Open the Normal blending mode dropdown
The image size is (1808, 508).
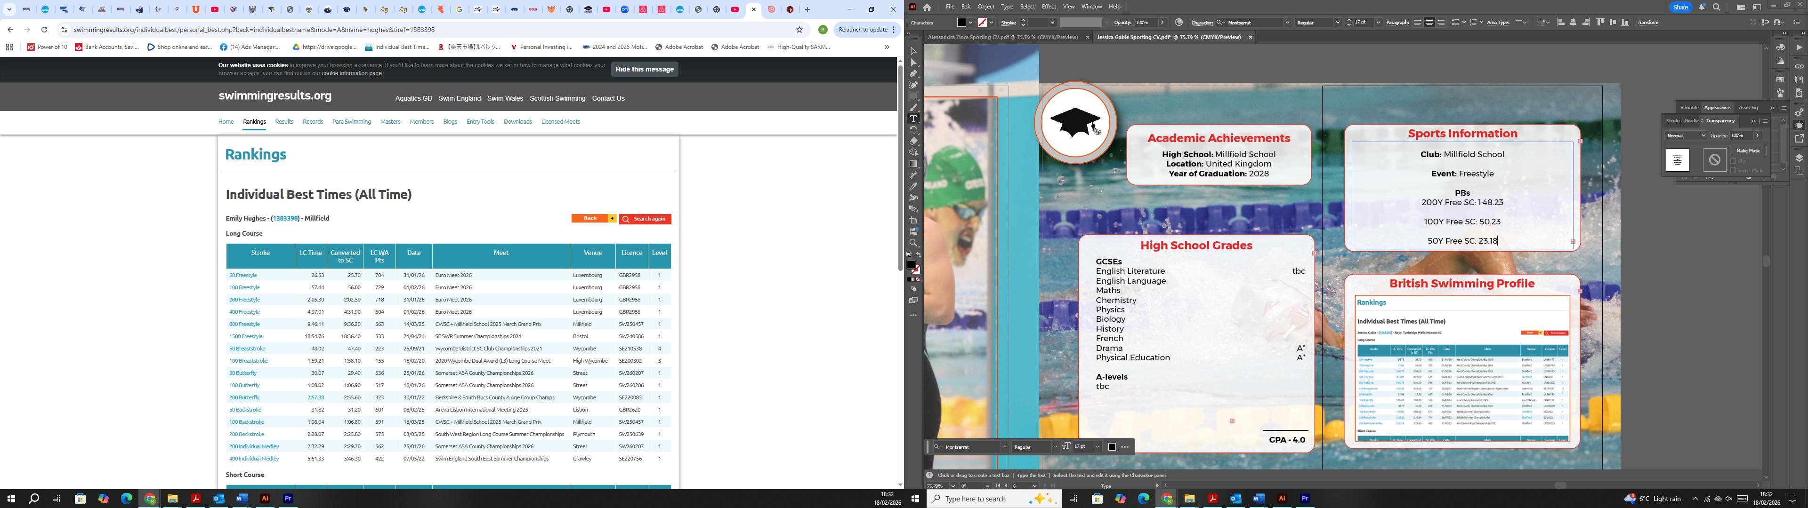[x=1687, y=135]
